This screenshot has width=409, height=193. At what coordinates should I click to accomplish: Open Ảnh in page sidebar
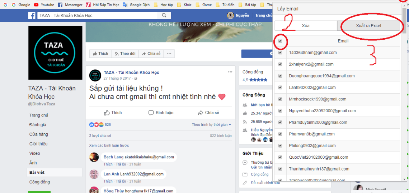coord(33,163)
